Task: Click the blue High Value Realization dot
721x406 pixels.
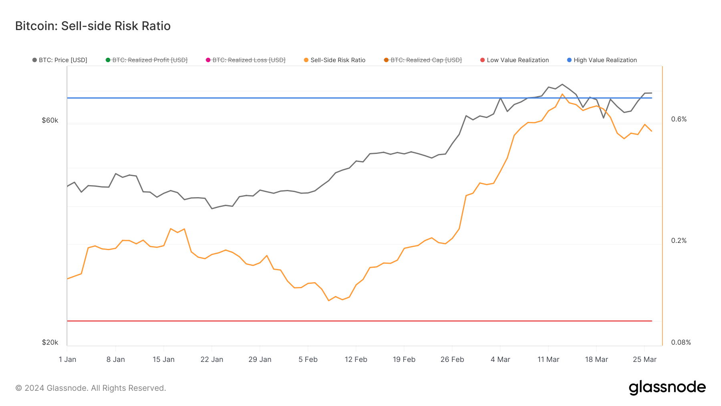Action: point(569,60)
